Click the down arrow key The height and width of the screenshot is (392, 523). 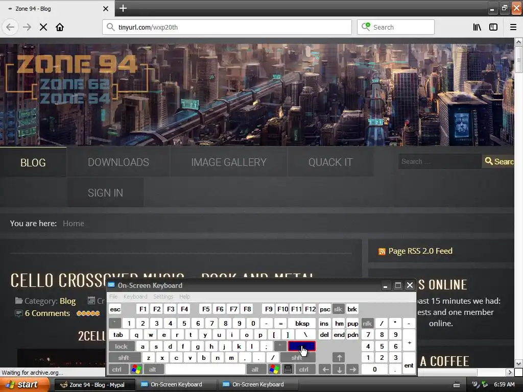coord(339,370)
